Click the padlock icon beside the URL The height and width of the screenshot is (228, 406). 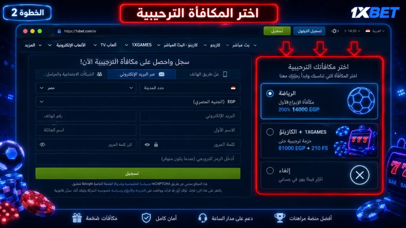(59, 31)
